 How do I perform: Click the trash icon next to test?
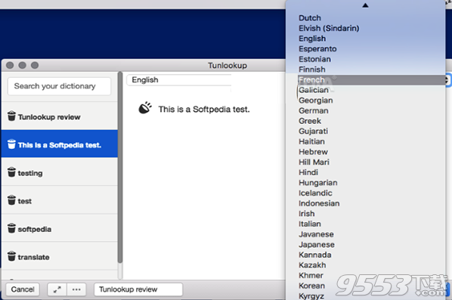pos(11,199)
